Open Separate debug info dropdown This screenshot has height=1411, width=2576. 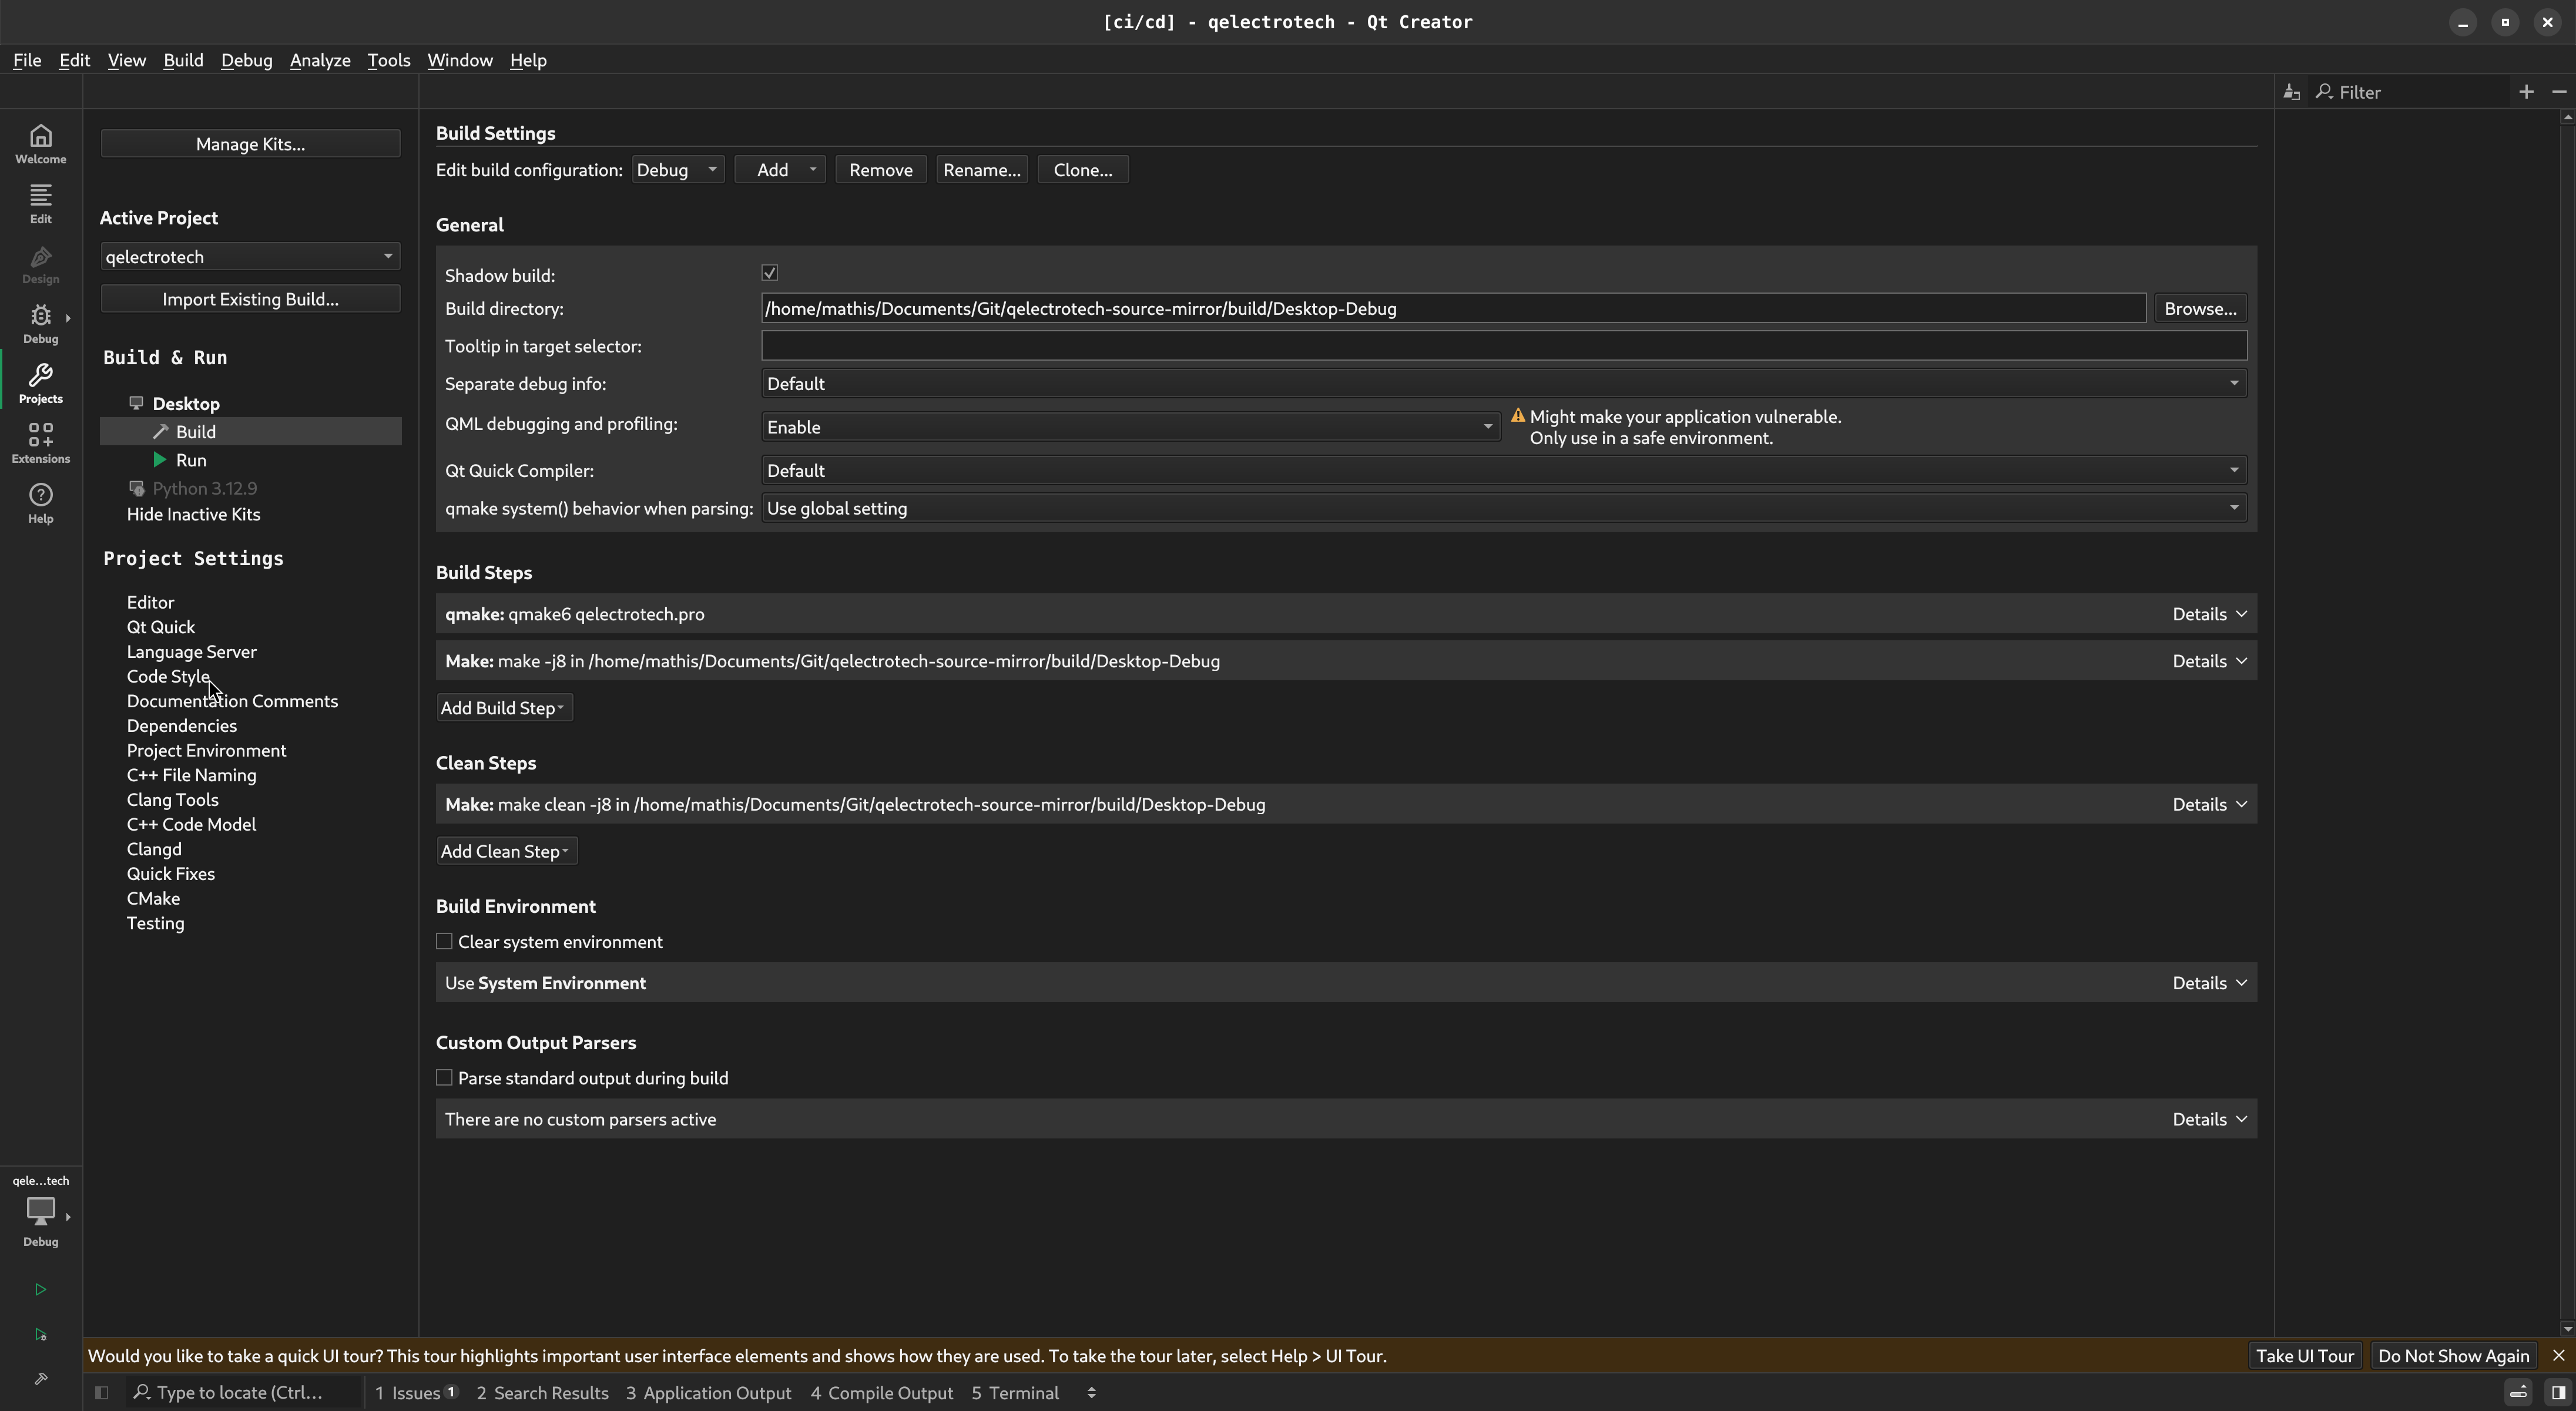pos(1504,384)
